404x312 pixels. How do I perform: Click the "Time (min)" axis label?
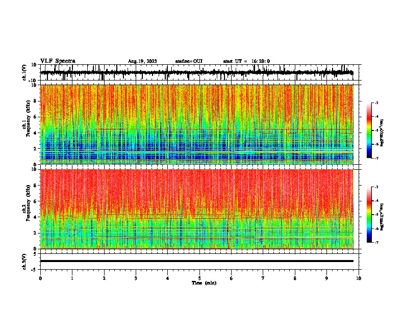coord(204,283)
